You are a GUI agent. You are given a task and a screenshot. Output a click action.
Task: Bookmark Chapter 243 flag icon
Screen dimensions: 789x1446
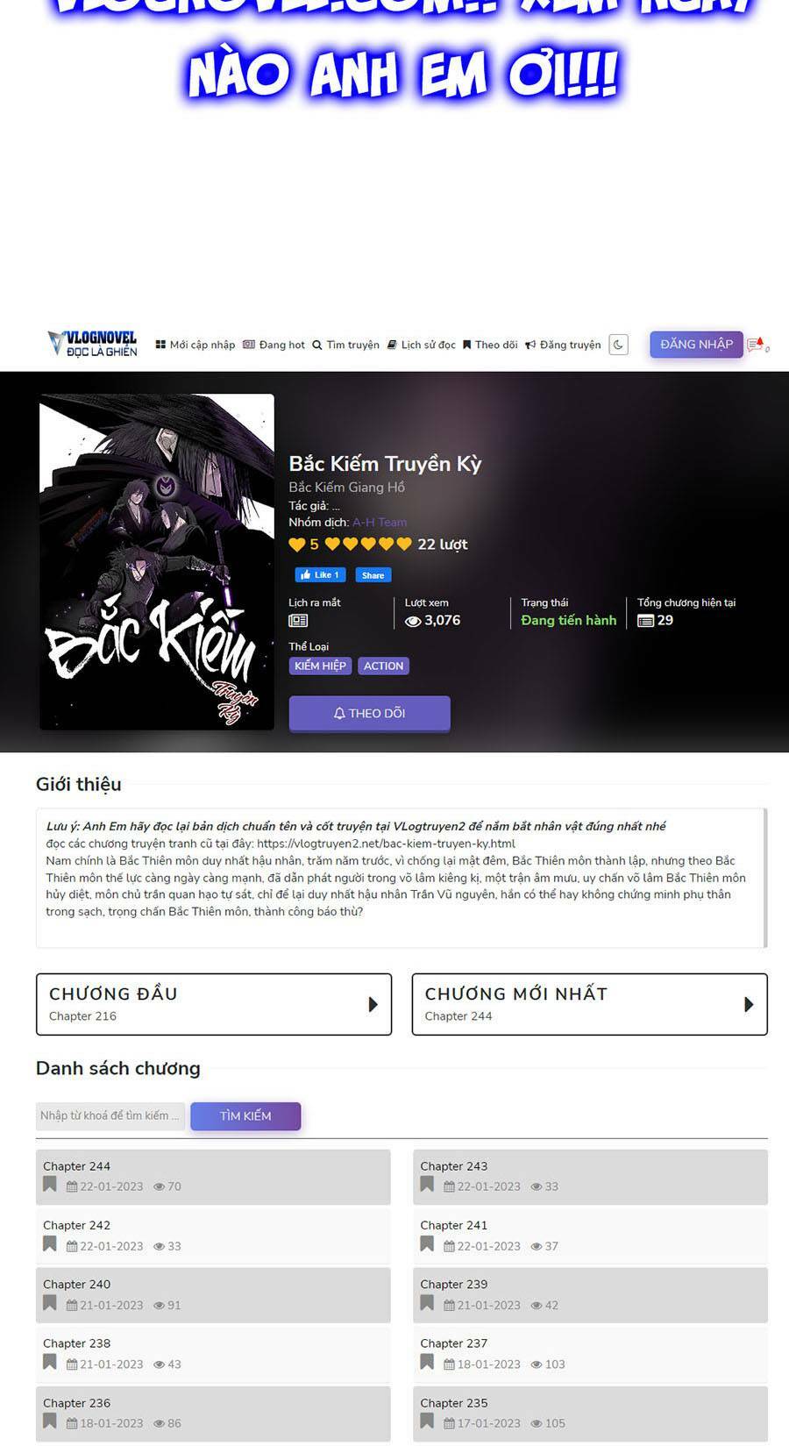coord(427,1185)
